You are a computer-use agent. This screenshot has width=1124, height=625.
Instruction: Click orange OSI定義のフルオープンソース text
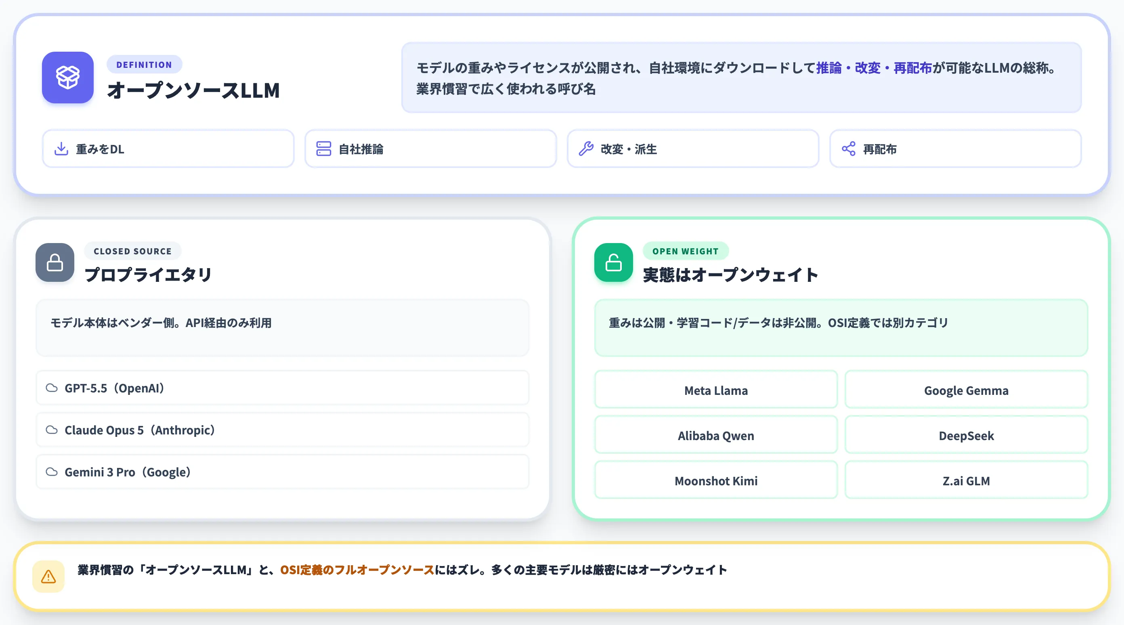click(x=357, y=570)
